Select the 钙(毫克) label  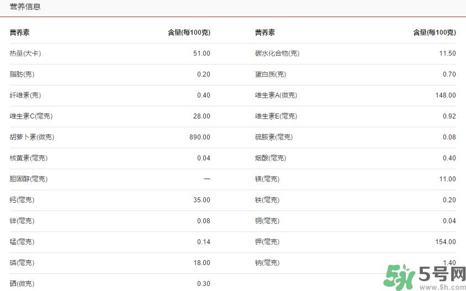point(22,200)
